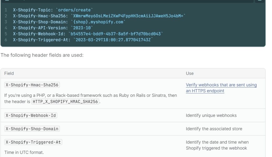Click 'Time in UTC format.' note
Screen dimensions: 272x157
click(x=24, y=152)
